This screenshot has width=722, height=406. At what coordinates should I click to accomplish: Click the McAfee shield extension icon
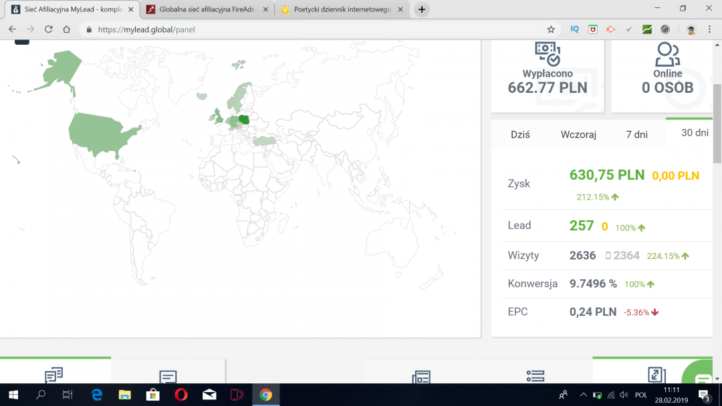pyautogui.click(x=593, y=29)
